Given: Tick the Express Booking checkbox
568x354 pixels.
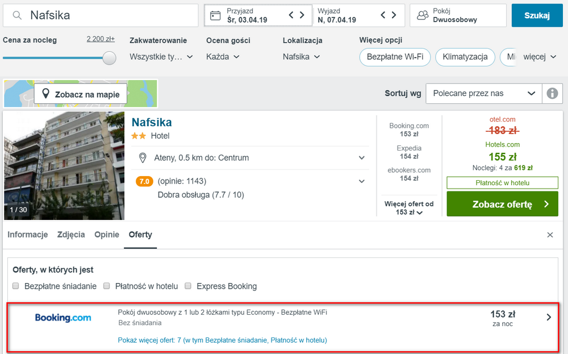Looking at the screenshot, I should [188, 286].
